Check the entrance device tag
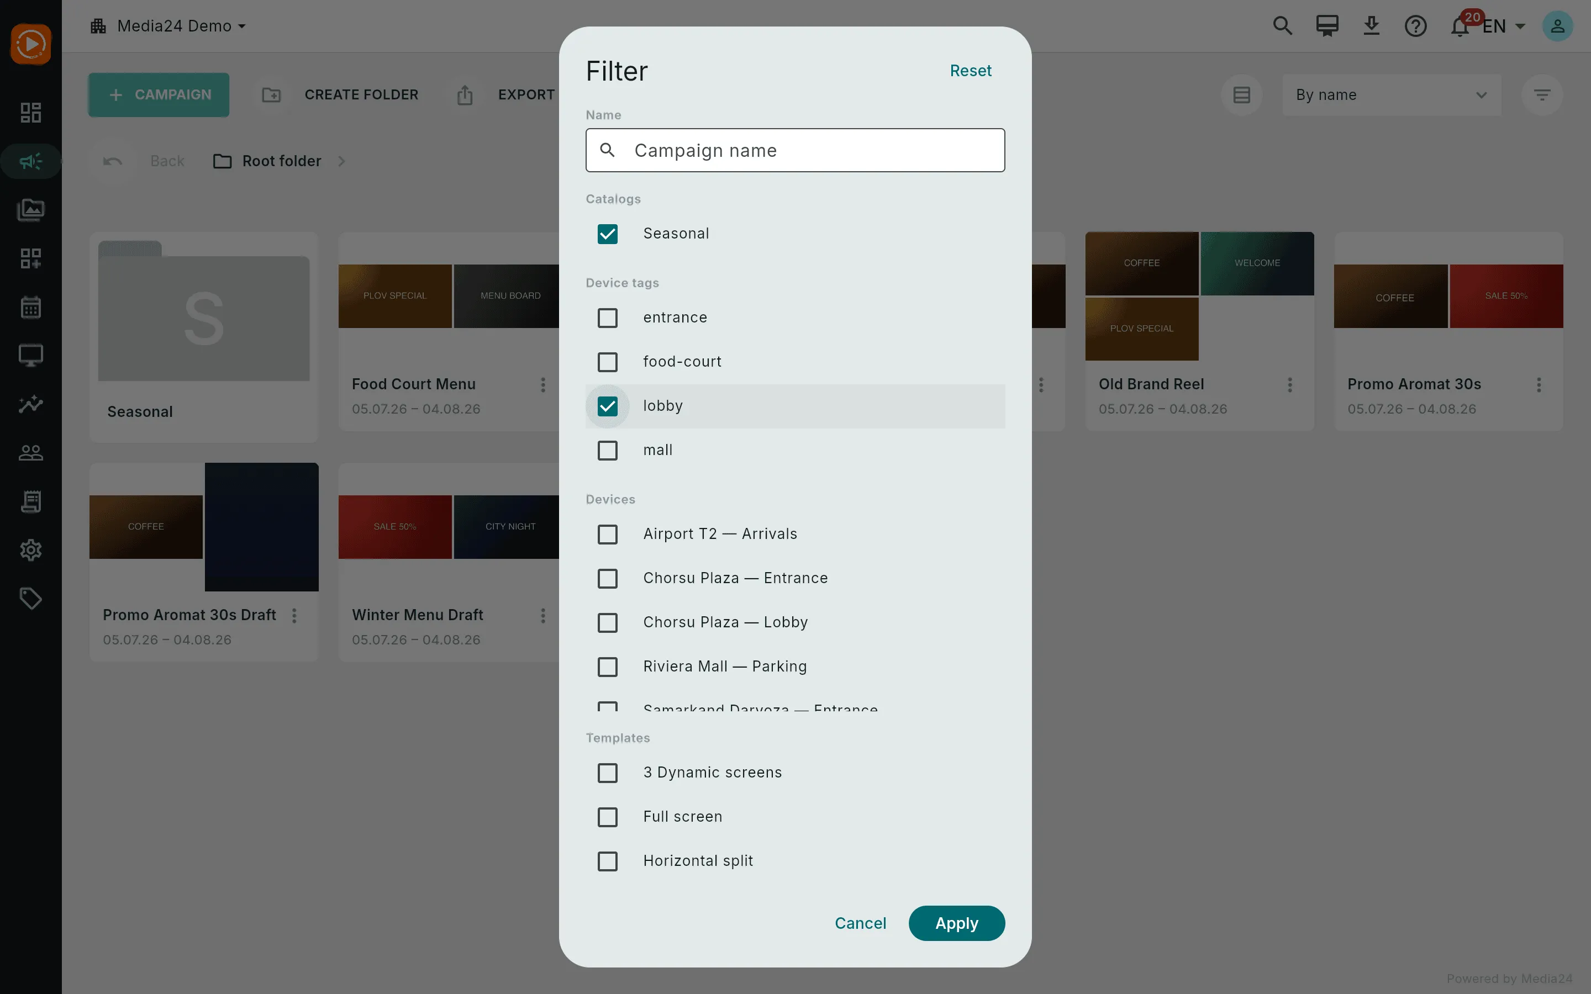 [x=608, y=318]
